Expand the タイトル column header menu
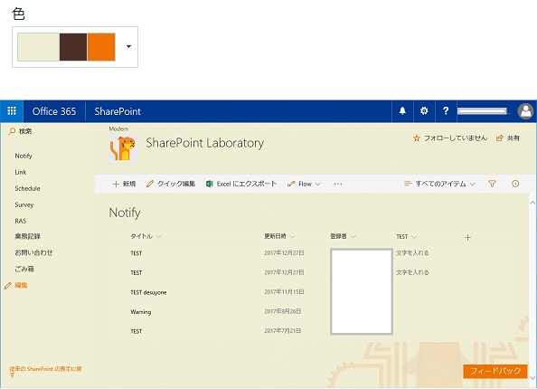Image resolution: width=537 pixels, height=389 pixels. pos(158,237)
